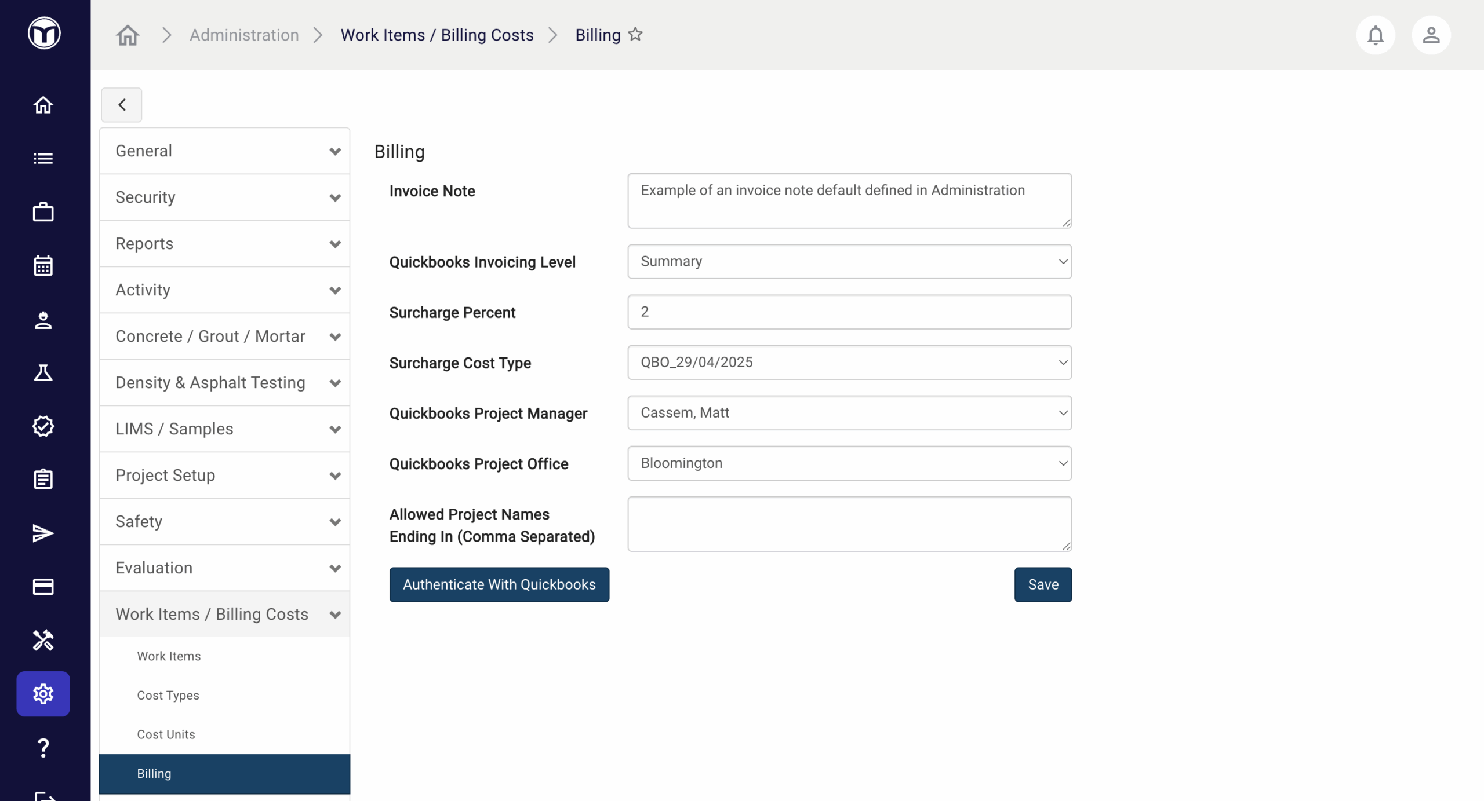Open the Cost Units submenu item

[224, 734]
